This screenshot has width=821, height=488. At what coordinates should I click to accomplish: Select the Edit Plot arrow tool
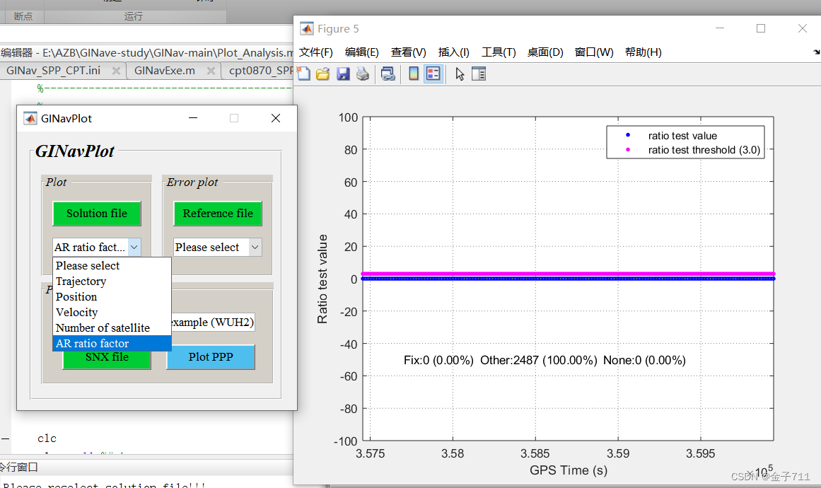460,73
